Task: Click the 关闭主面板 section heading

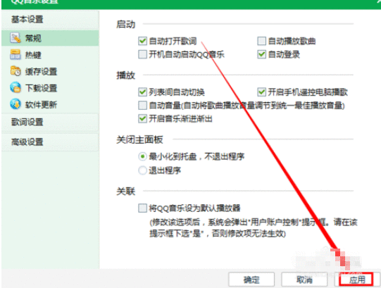Action: click(139, 139)
